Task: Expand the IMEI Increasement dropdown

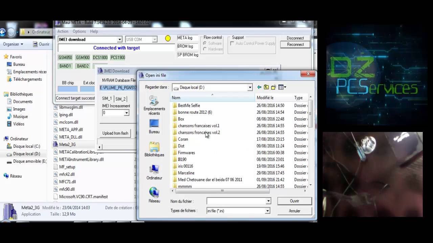Action: (x=126, y=113)
